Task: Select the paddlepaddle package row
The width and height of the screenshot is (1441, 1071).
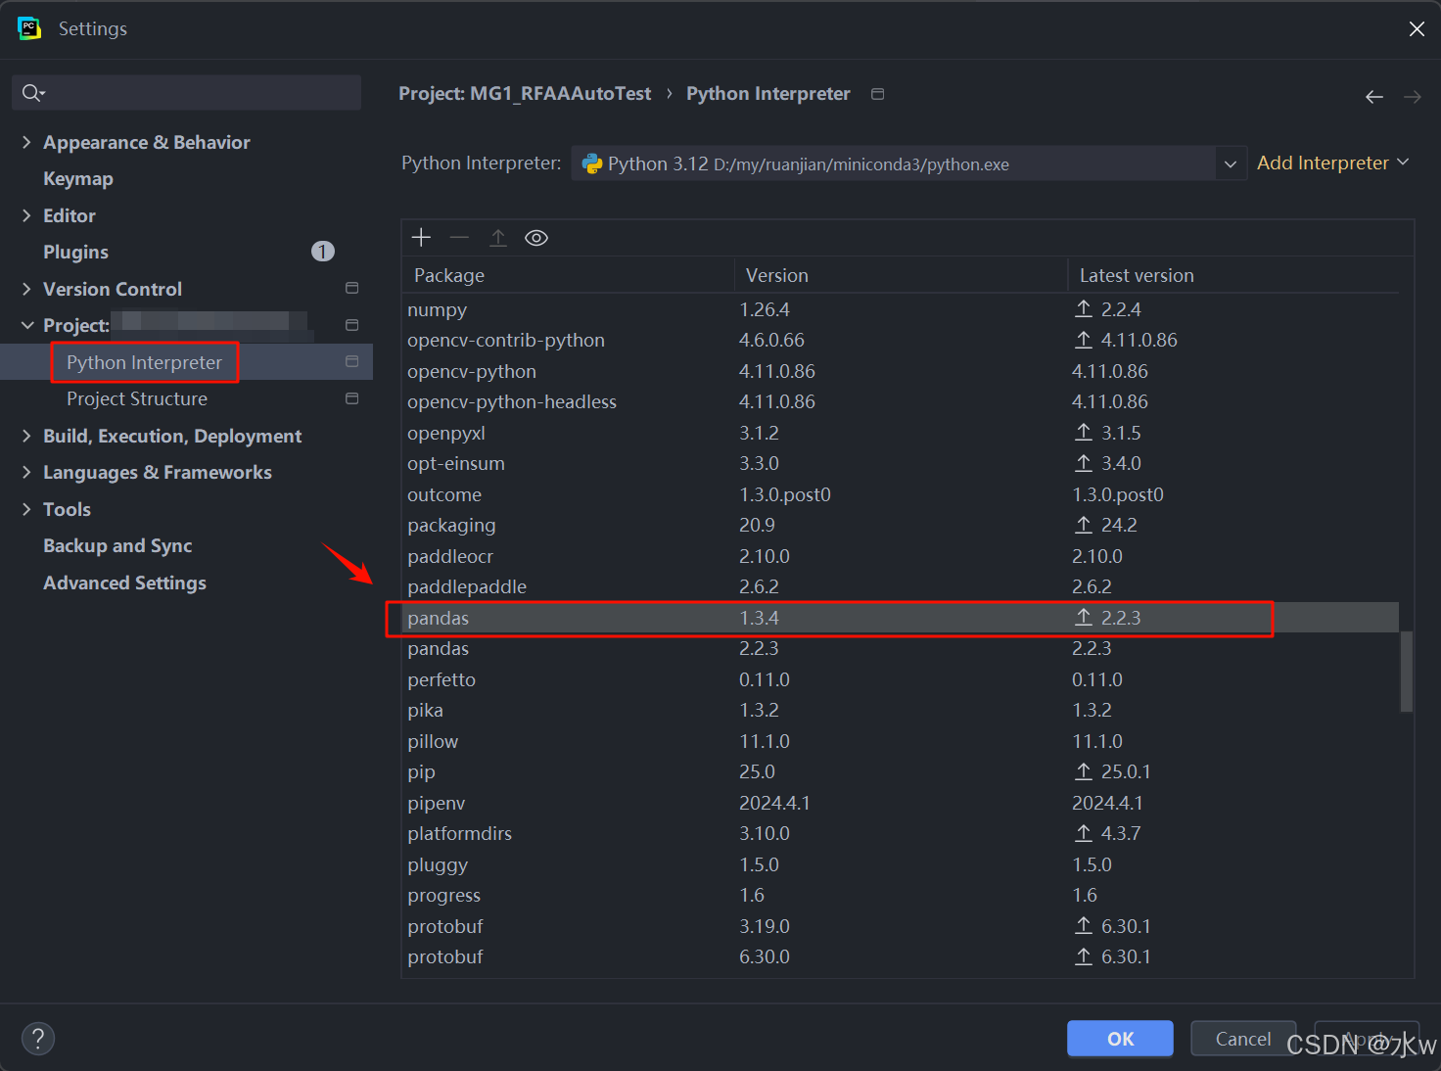Action: point(901,586)
